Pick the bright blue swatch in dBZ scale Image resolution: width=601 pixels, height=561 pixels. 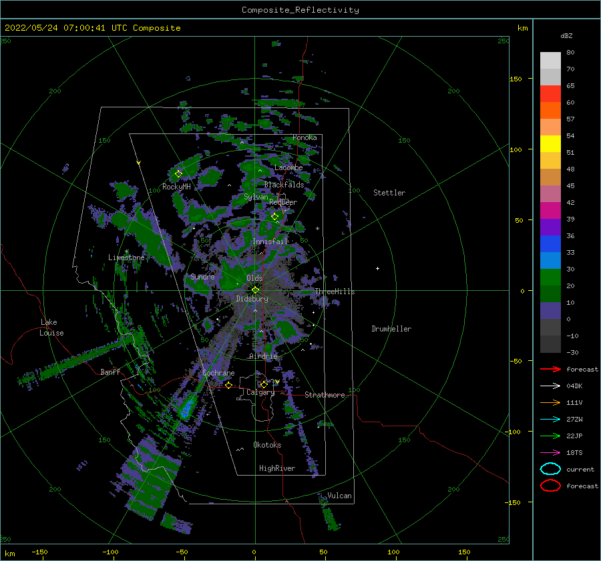pyautogui.click(x=550, y=244)
